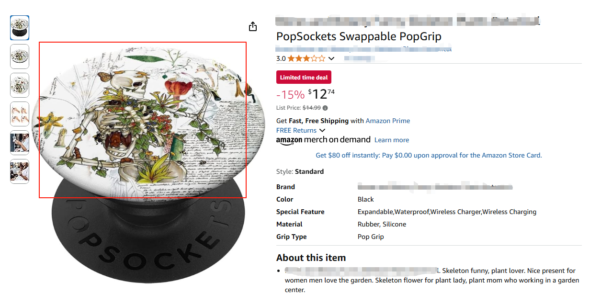589x294 pixels.
Task: Click the Limited time deal badge
Action: click(x=304, y=78)
